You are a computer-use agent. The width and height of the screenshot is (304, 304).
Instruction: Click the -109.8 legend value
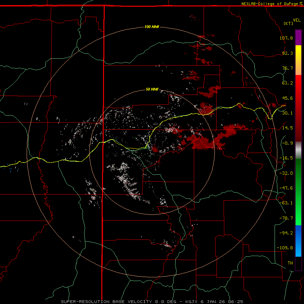[x=285, y=248]
